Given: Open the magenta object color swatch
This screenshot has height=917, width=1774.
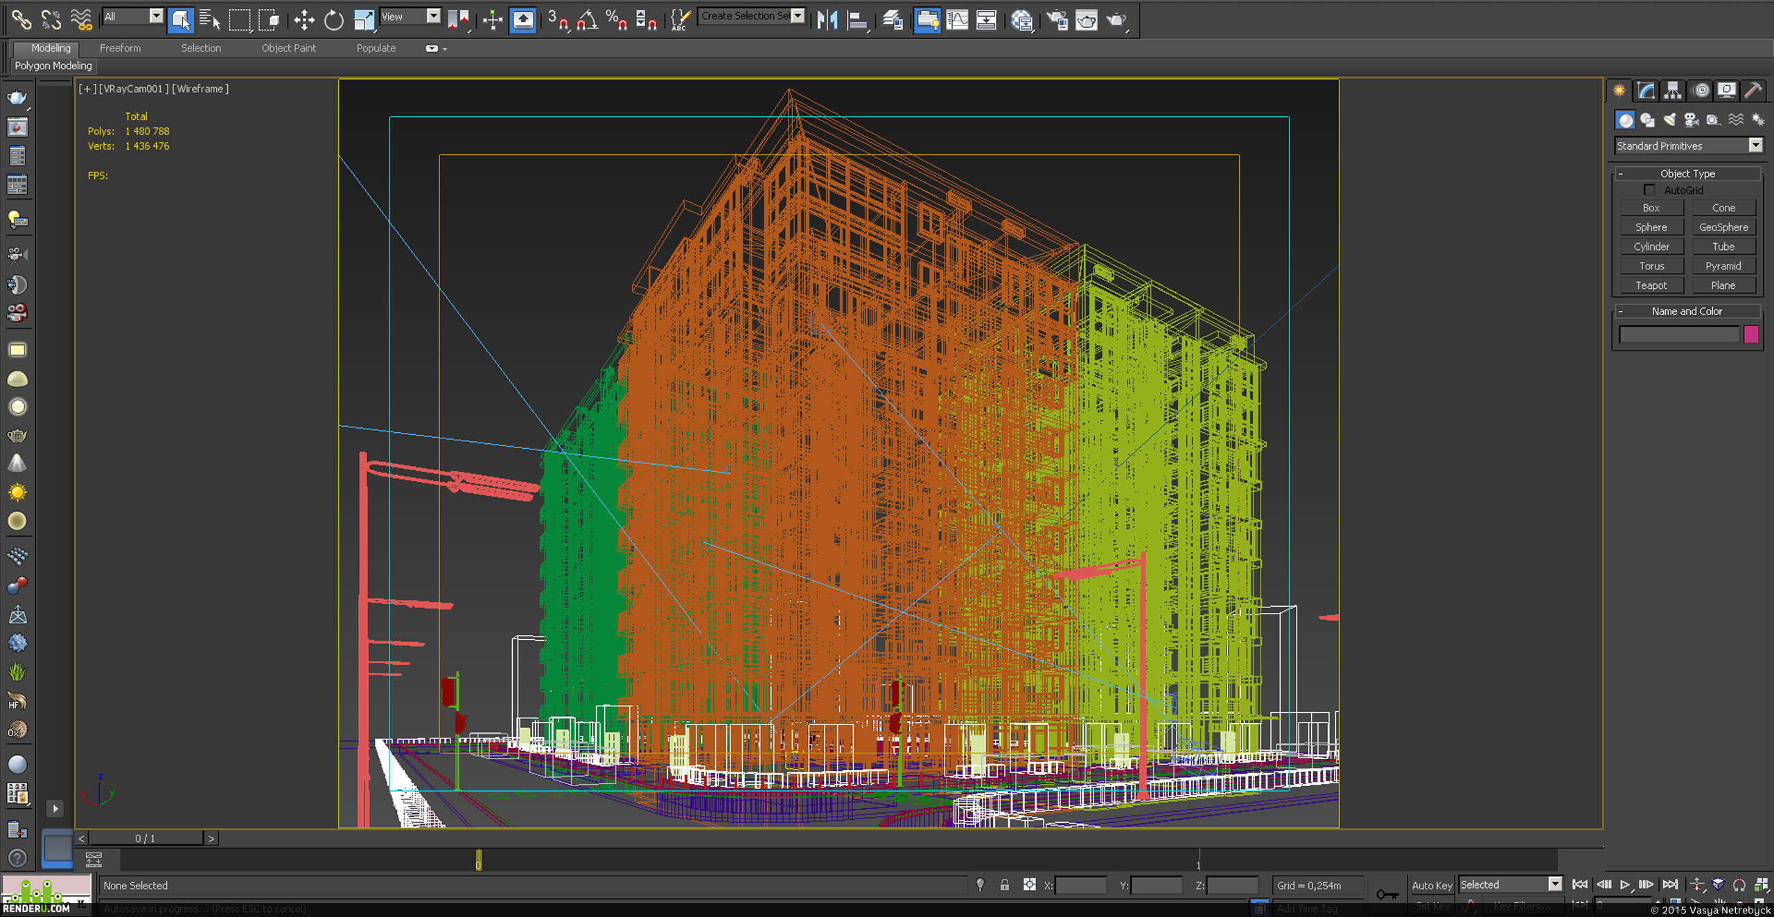Looking at the screenshot, I should click(1751, 335).
